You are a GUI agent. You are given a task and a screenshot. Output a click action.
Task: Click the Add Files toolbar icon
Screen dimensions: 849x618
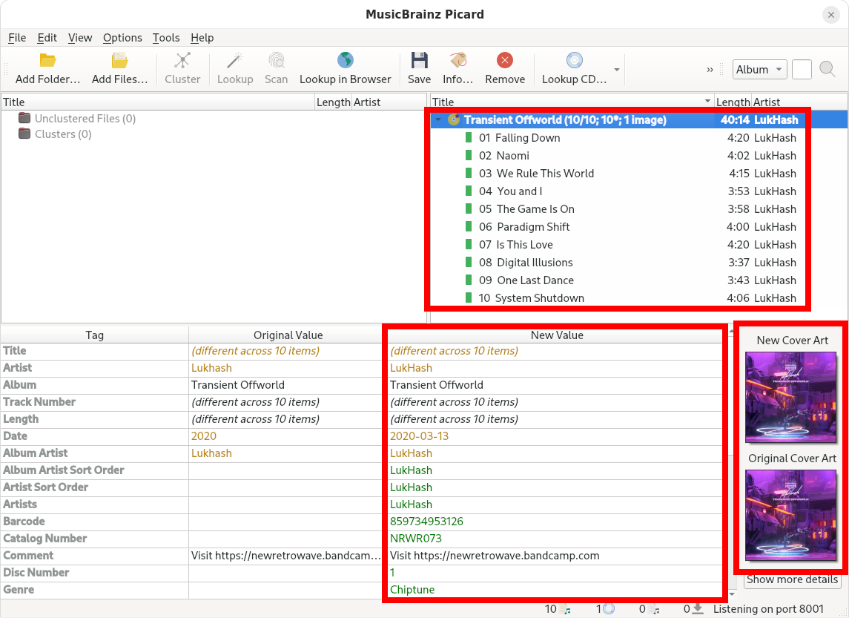119,61
